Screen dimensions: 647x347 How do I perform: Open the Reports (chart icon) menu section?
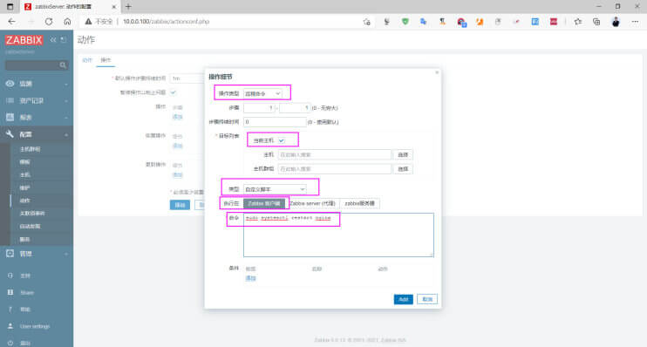10,118
